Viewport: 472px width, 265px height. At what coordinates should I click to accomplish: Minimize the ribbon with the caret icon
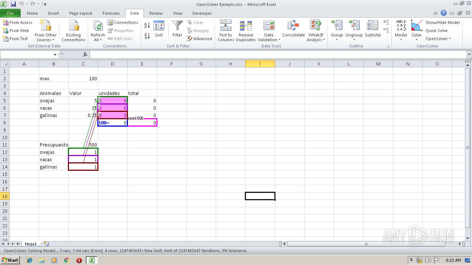coord(436,13)
